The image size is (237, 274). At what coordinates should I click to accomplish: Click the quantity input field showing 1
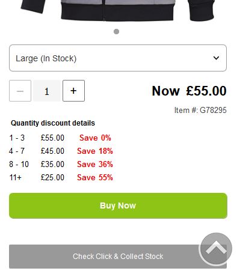tap(47, 91)
